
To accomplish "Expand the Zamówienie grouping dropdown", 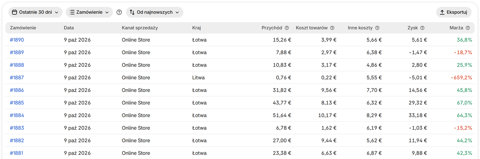I will click(89, 12).
